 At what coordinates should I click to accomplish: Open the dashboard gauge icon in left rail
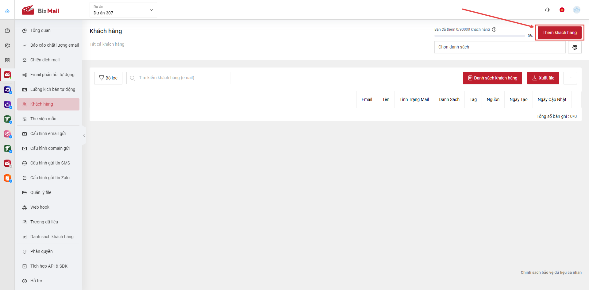coord(7,31)
